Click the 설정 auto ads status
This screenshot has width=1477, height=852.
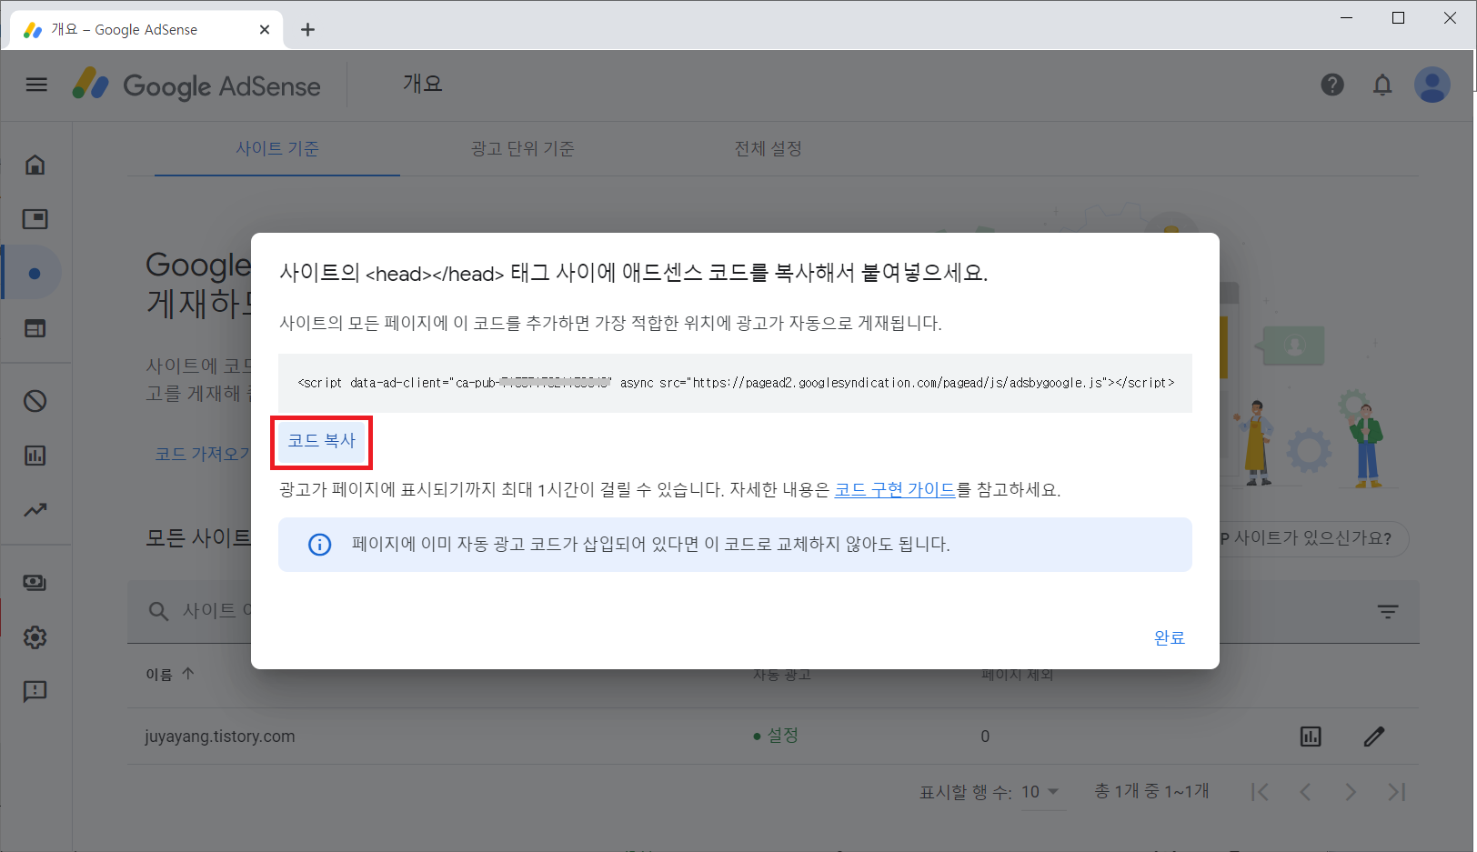coord(776,735)
